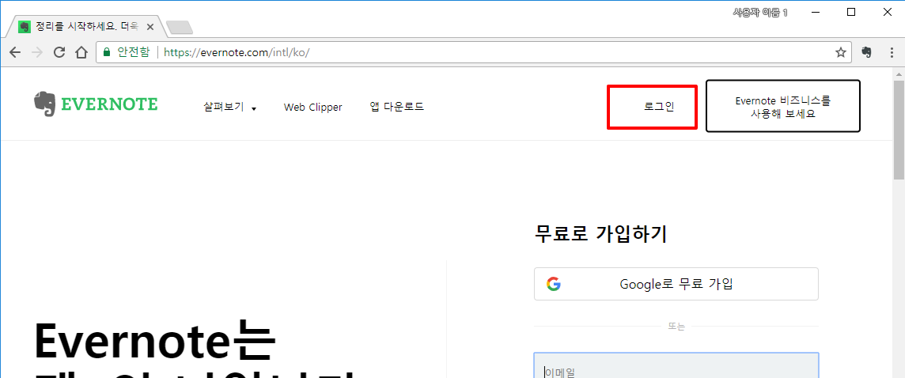Close the Evernote browser tab
905x378 pixels.
point(150,27)
